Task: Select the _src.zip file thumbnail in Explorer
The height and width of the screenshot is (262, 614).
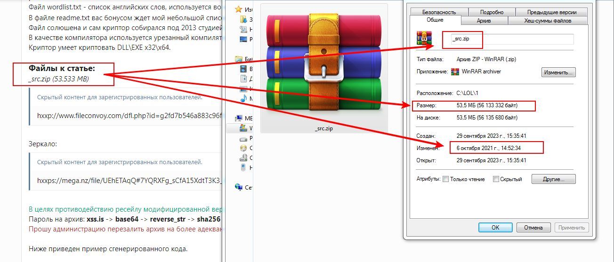Action: [x=323, y=69]
